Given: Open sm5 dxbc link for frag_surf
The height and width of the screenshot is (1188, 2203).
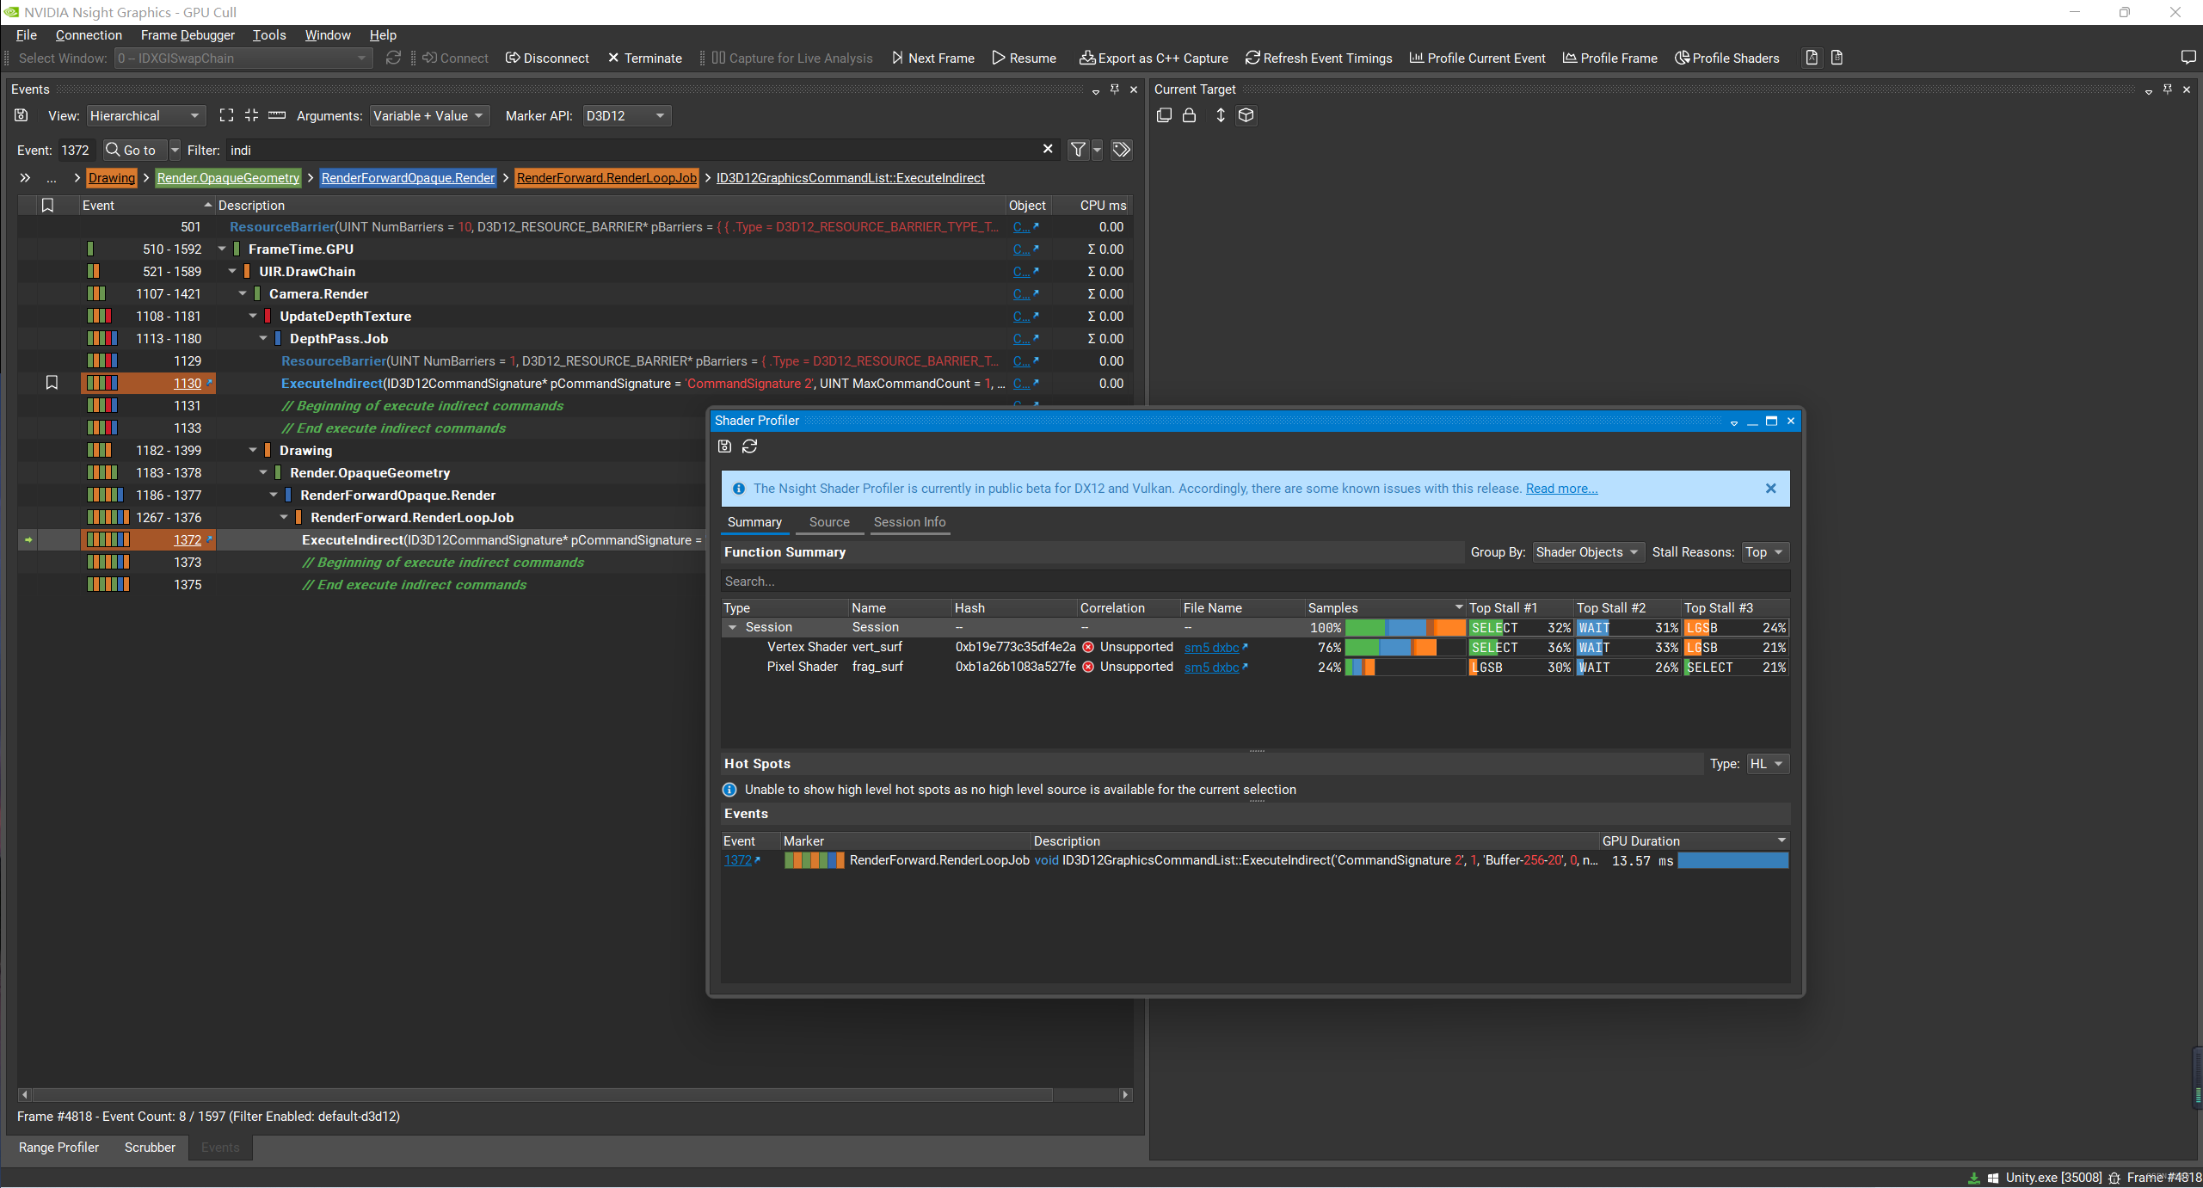Looking at the screenshot, I should (1211, 668).
